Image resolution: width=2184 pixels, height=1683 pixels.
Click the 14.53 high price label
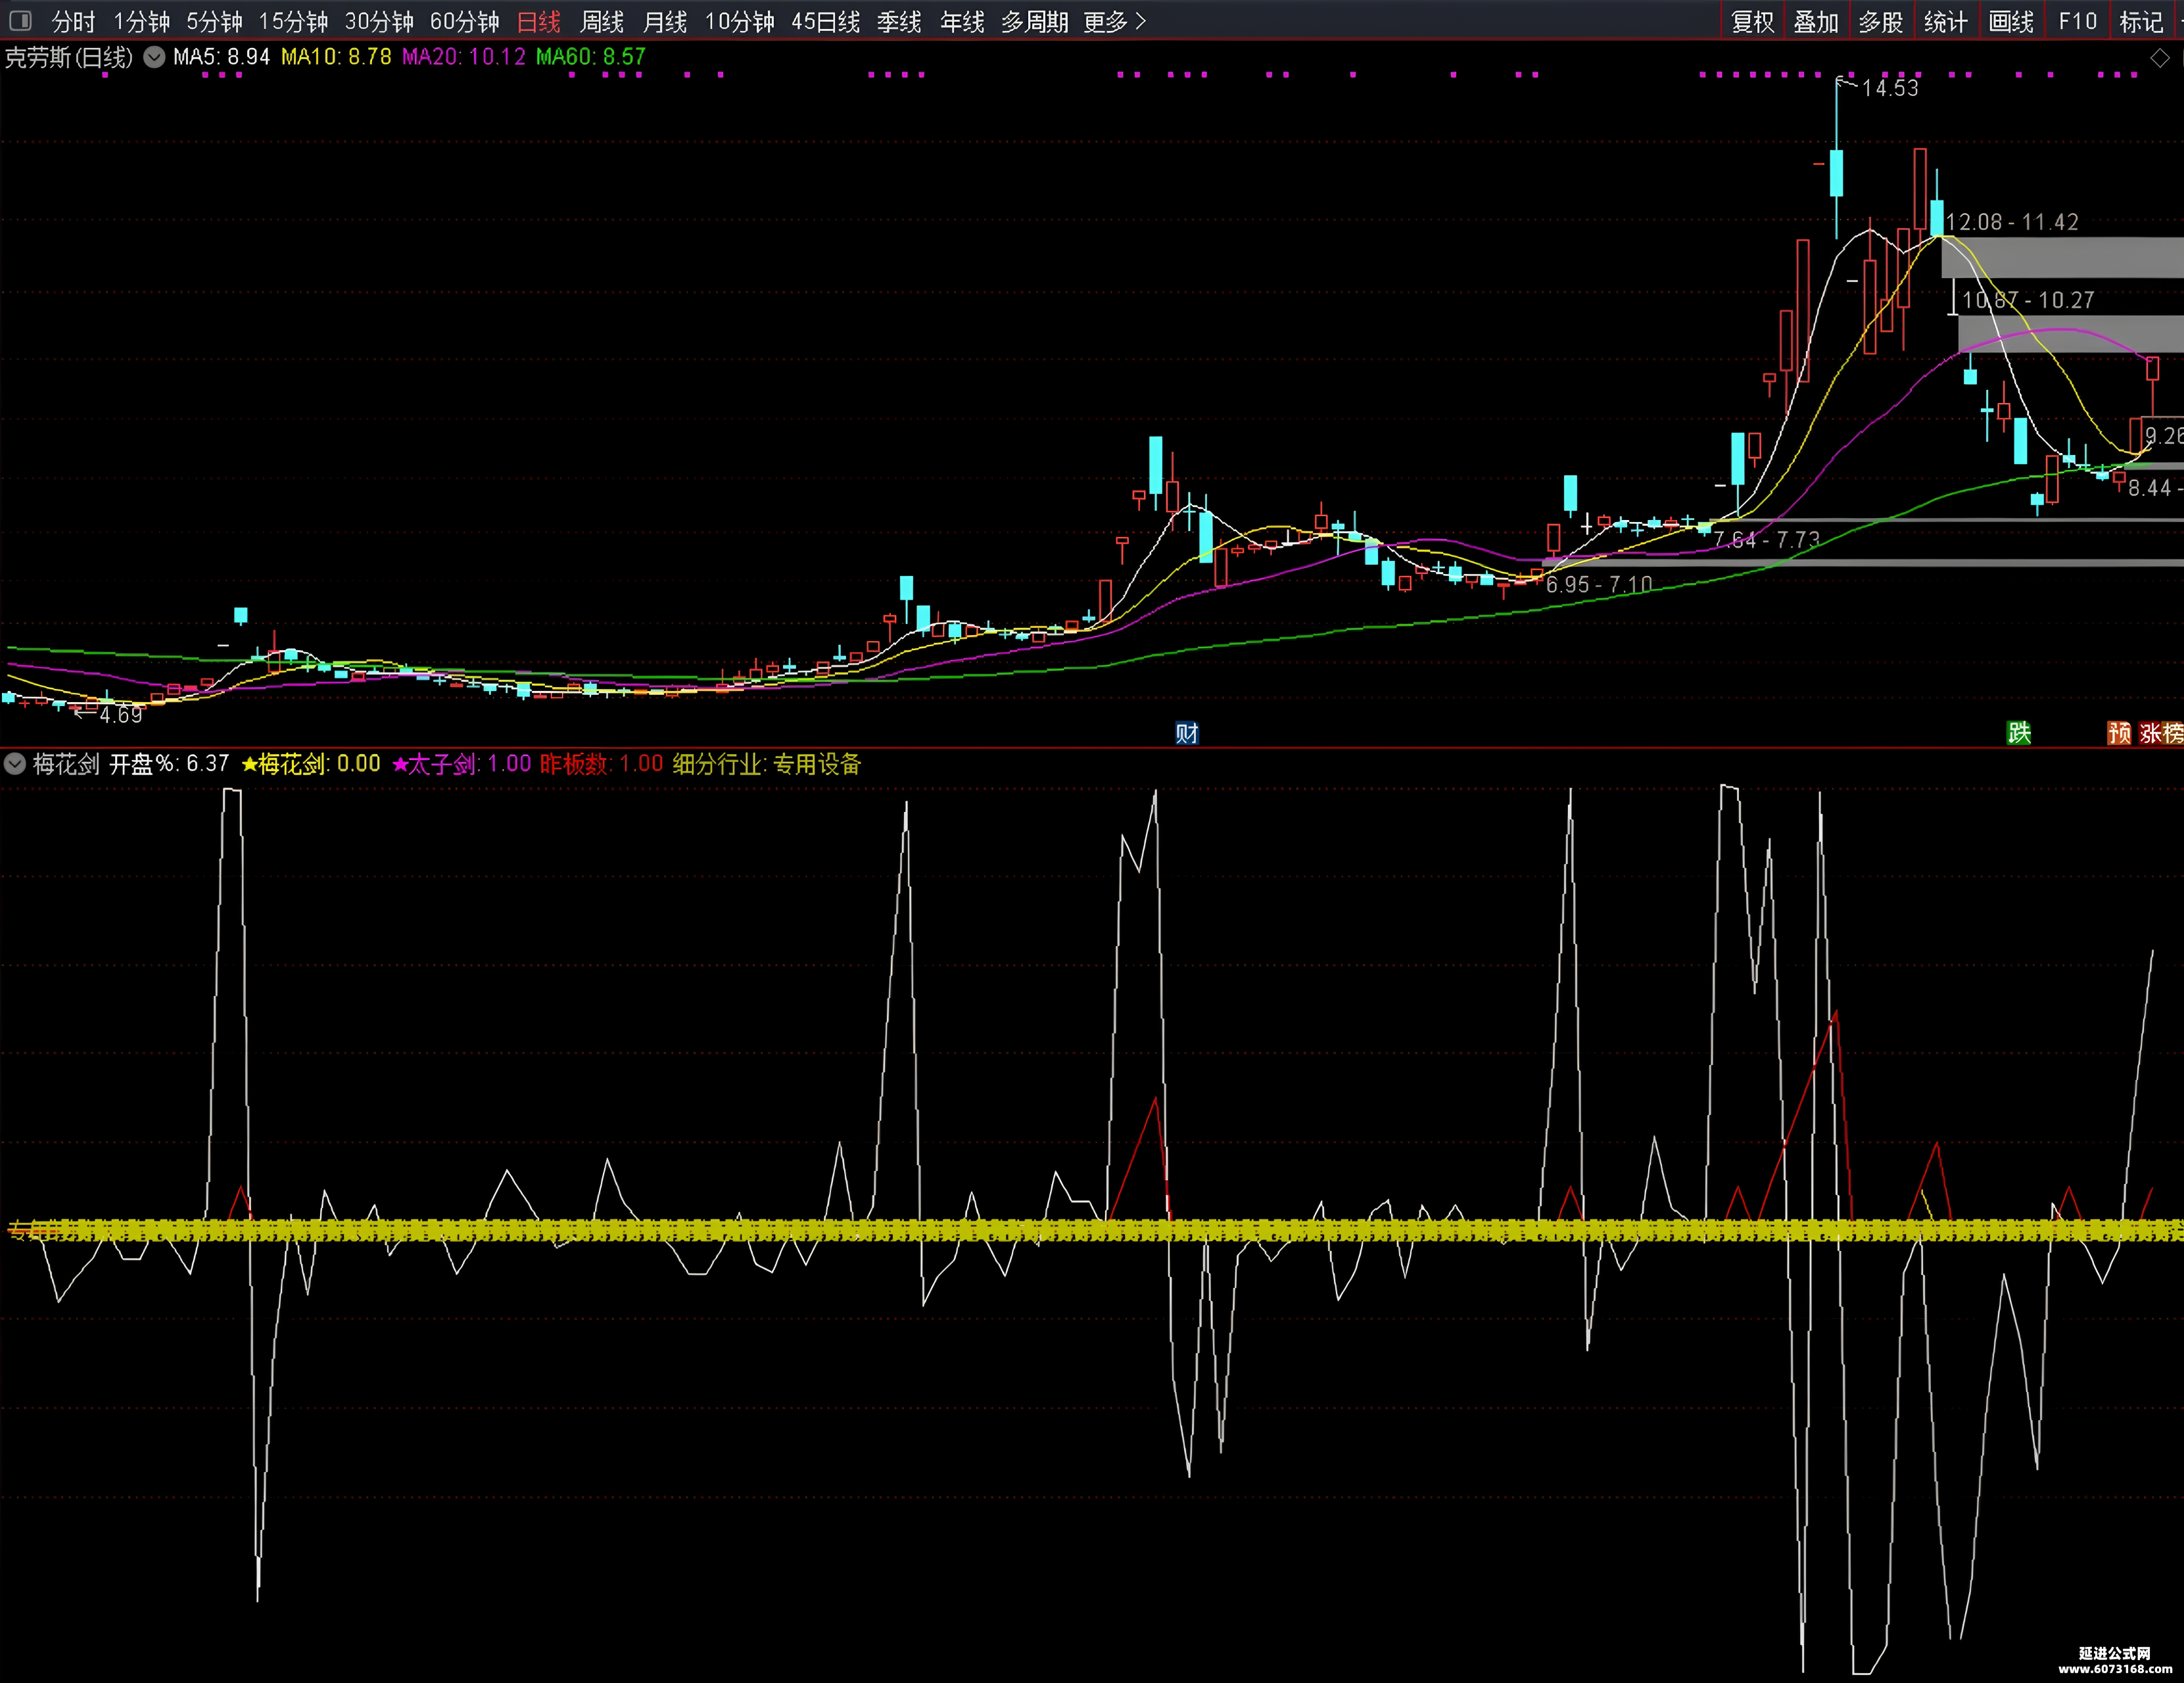(x=1890, y=88)
